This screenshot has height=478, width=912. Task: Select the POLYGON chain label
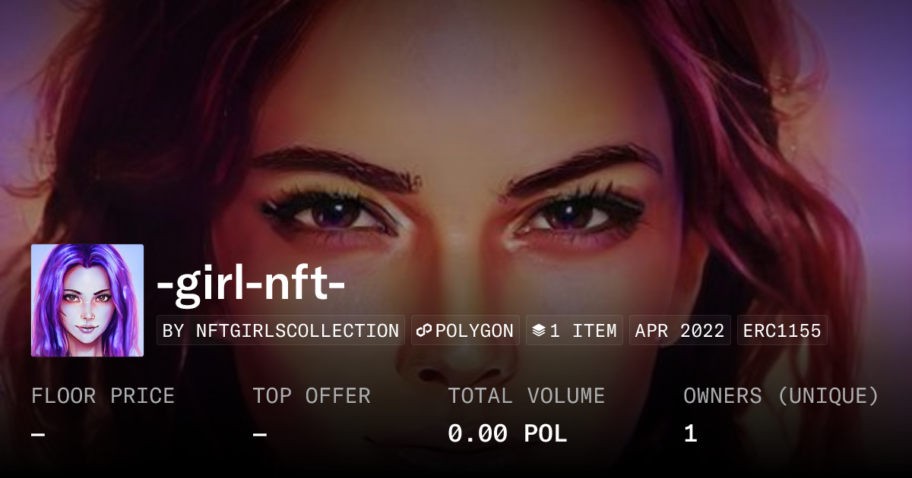pyautogui.click(x=474, y=331)
